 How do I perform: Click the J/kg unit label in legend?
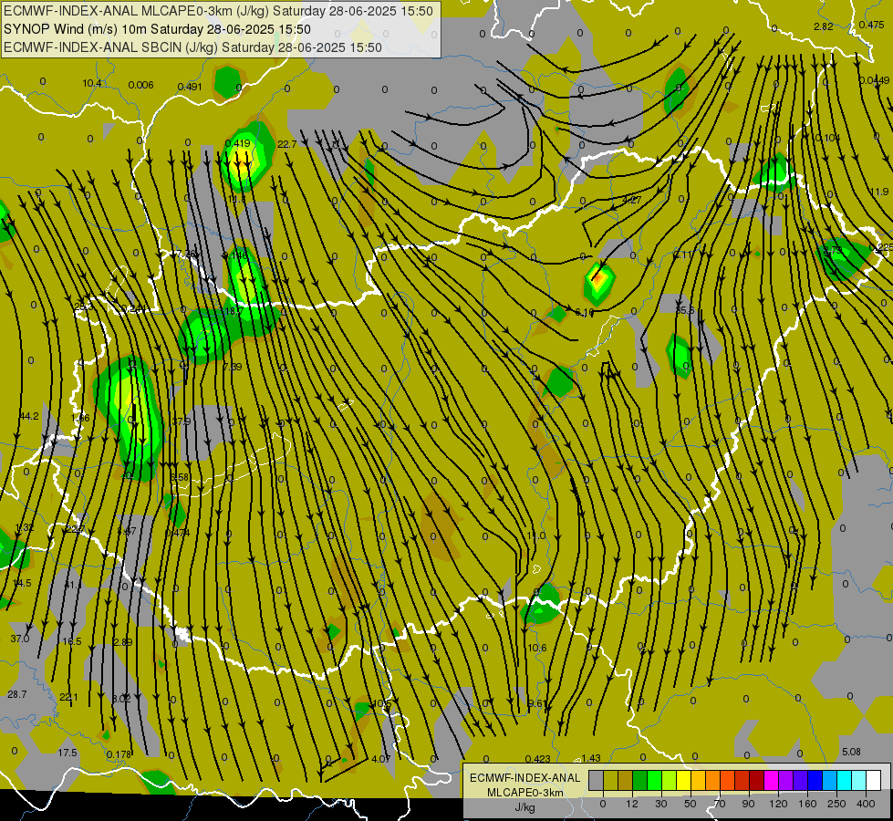524,808
